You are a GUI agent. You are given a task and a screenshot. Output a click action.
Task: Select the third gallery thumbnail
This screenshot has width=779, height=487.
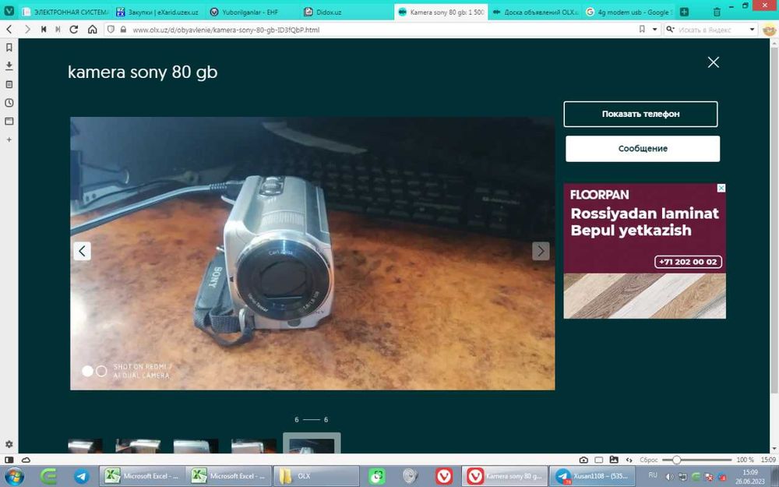196,446
